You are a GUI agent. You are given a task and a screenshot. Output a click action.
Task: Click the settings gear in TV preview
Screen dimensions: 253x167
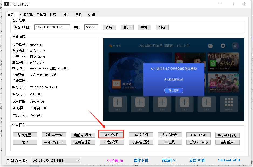(x=223, y=46)
